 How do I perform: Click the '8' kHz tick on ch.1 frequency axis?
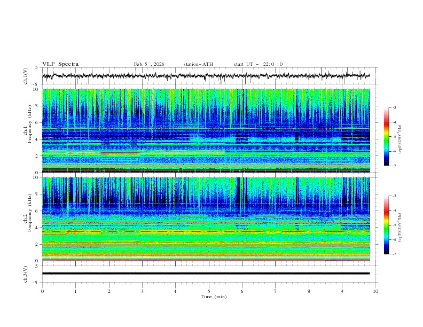38,106
